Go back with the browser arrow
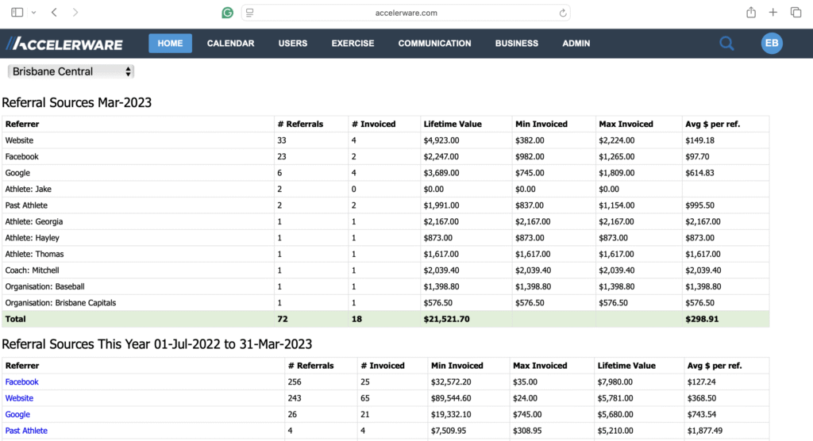The width and height of the screenshot is (813, 441). 54,13
